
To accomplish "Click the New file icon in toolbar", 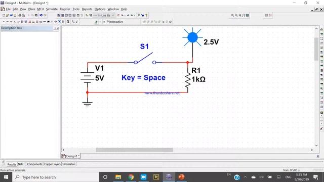I will coord(4,15).
